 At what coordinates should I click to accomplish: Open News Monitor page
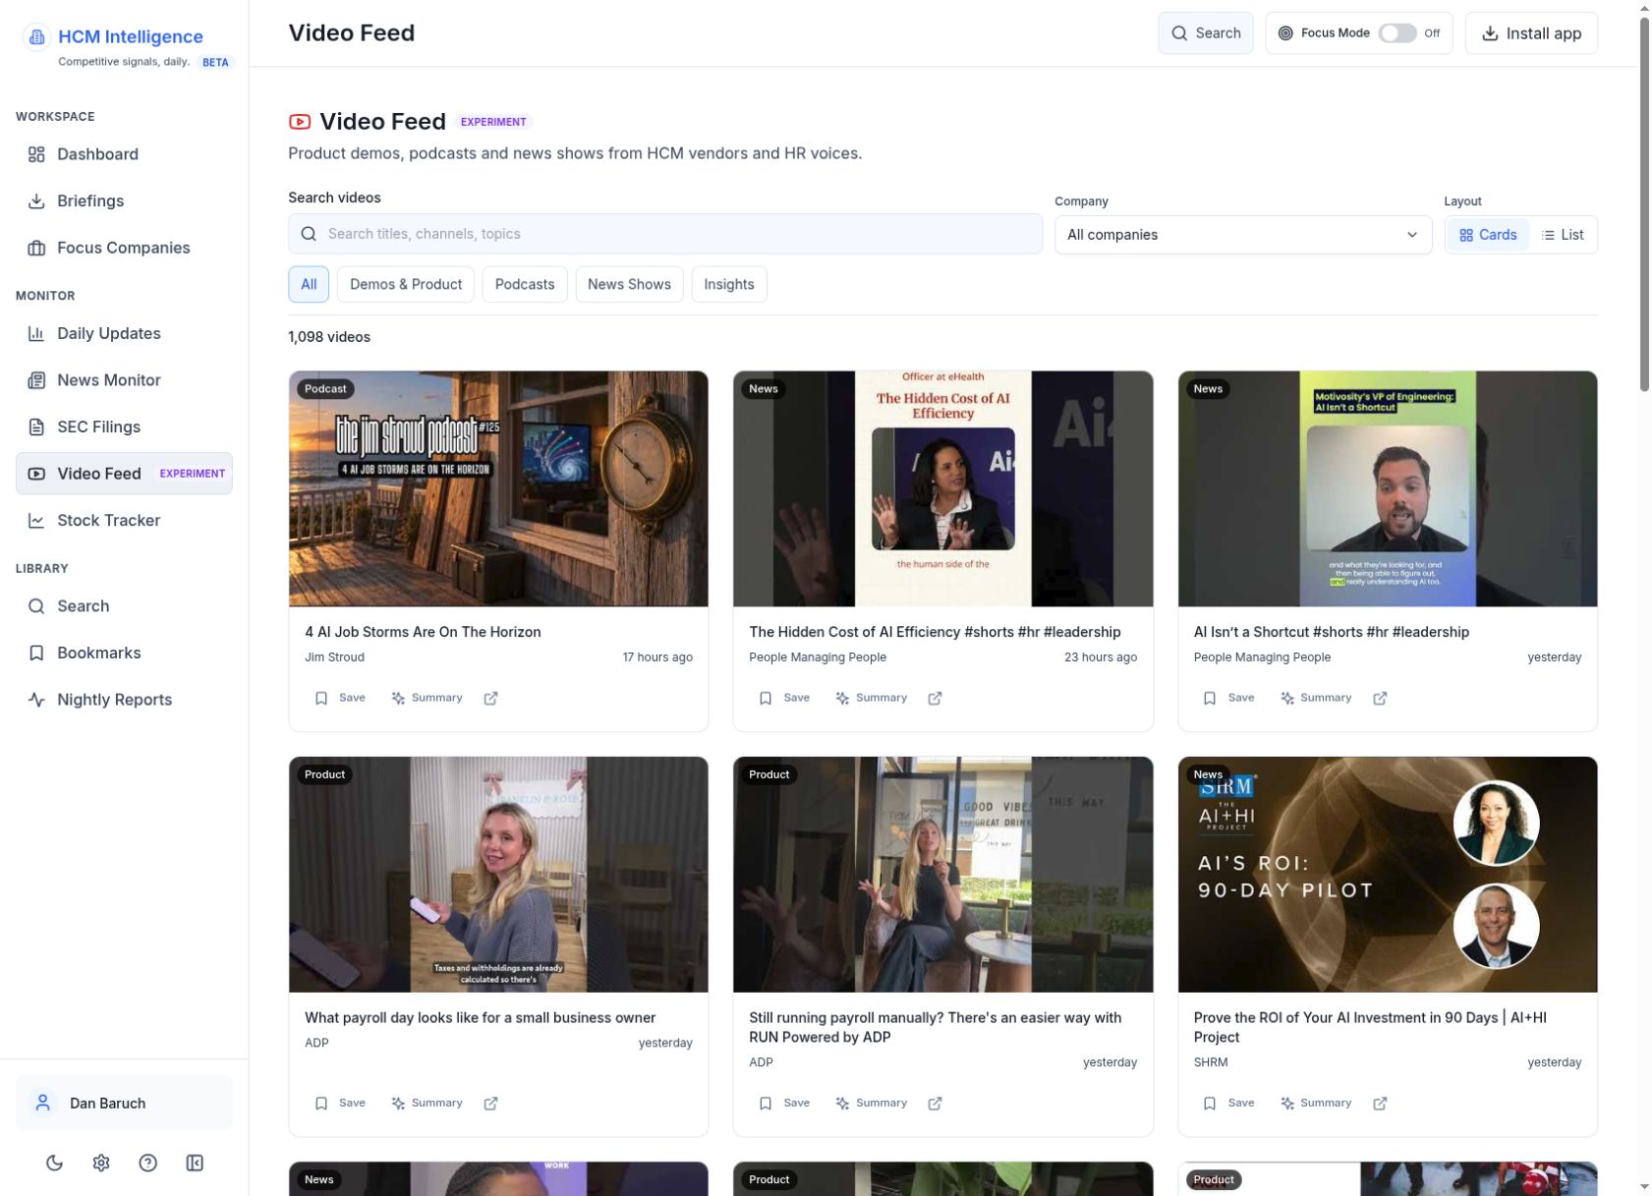pyautogui.click(x=124, y=380)
